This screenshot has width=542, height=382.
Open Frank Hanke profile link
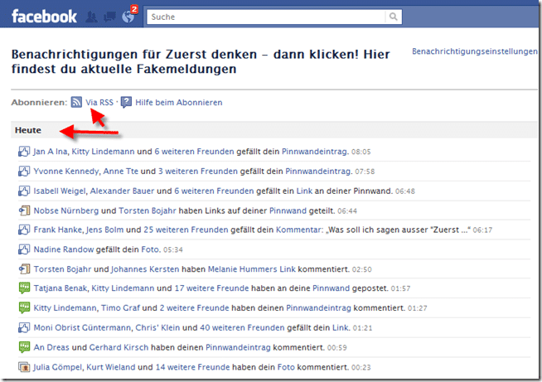[x=57, y=230]
